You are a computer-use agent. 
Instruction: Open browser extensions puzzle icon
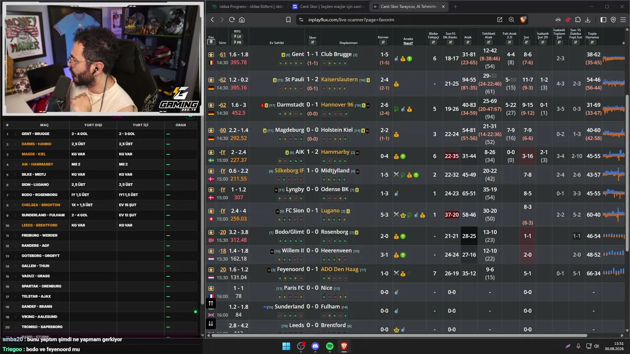578,20
